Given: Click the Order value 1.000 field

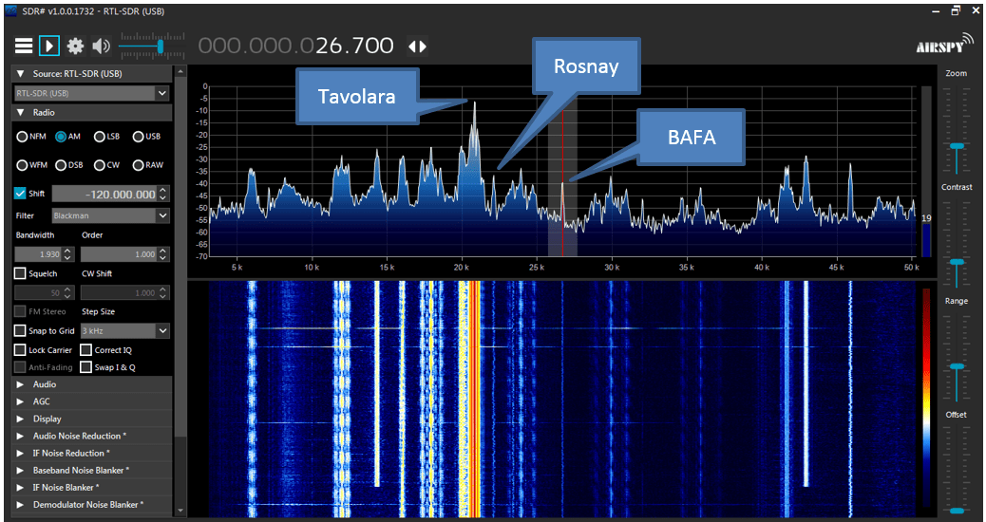Looking at the screenshot, I should point(119,254).
